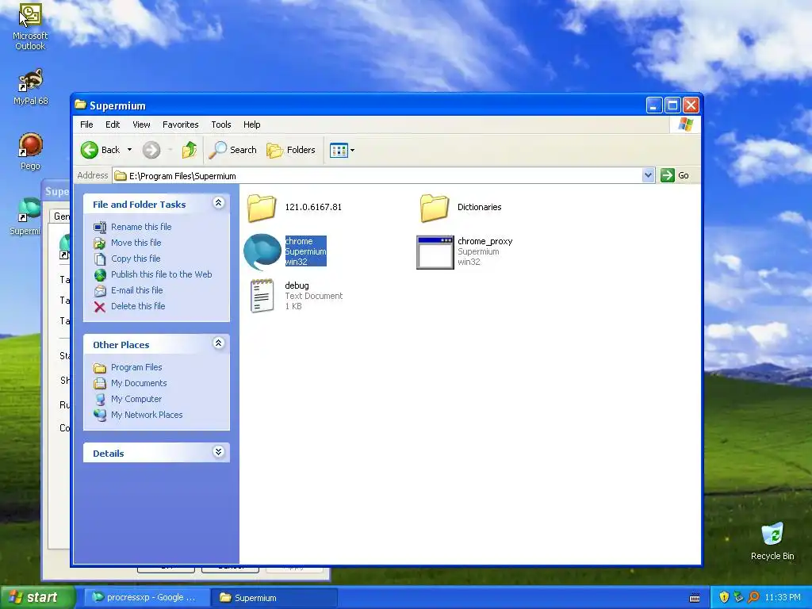Image resolution: width=812 pixels, height=609 pixels.
Task: Select the Dictionaries folder icon
Action: pyautogui.click(x=434, y=207)
